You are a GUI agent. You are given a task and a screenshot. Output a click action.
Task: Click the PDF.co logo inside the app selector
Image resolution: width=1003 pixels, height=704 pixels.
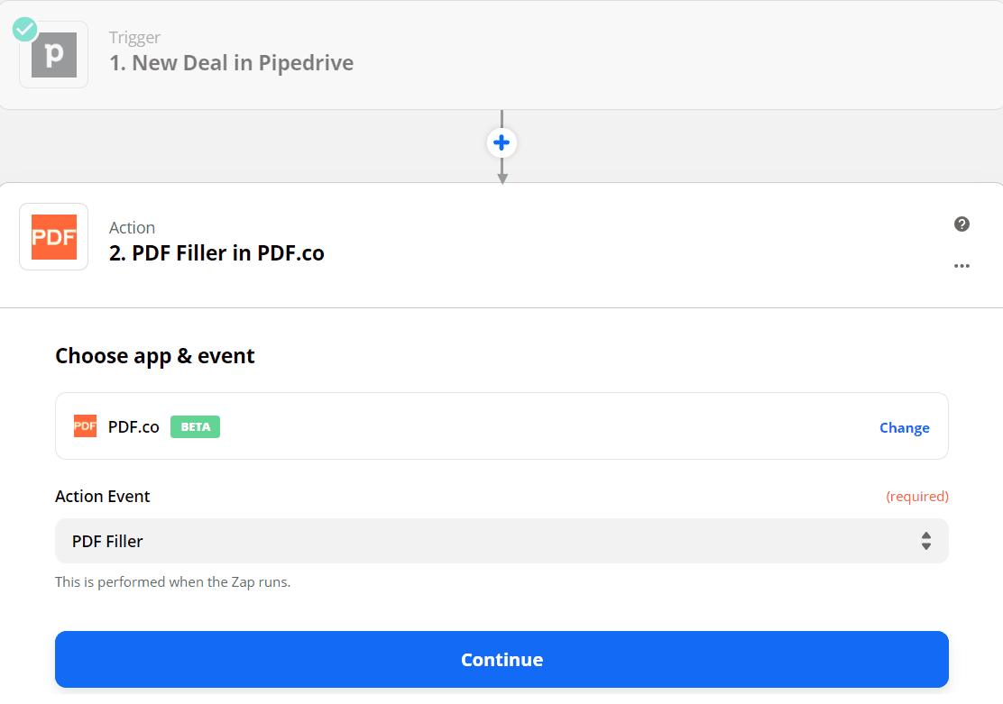click(x=85, y=426)
